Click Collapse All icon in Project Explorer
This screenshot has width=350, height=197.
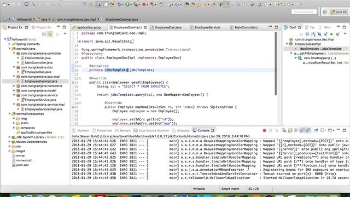(44, 34)
